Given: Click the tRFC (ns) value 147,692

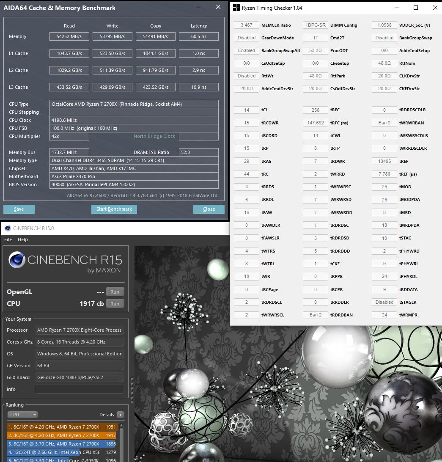Looking at the screenshot, I should pos(316,123).
